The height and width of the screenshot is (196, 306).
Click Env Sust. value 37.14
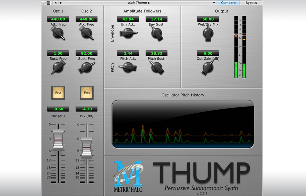pyautogui.click(x=156, y=19)
